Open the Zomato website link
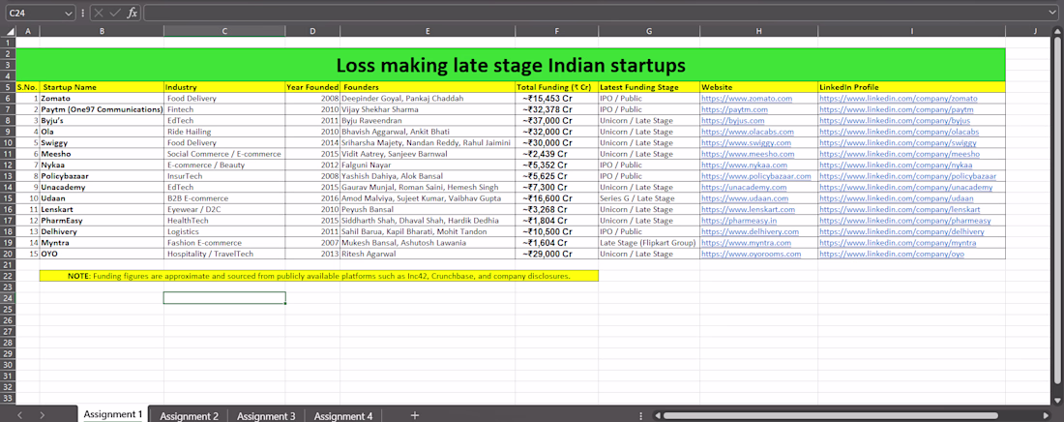The width and height of the screenshot is (1064, 422). tap(747, 99)
